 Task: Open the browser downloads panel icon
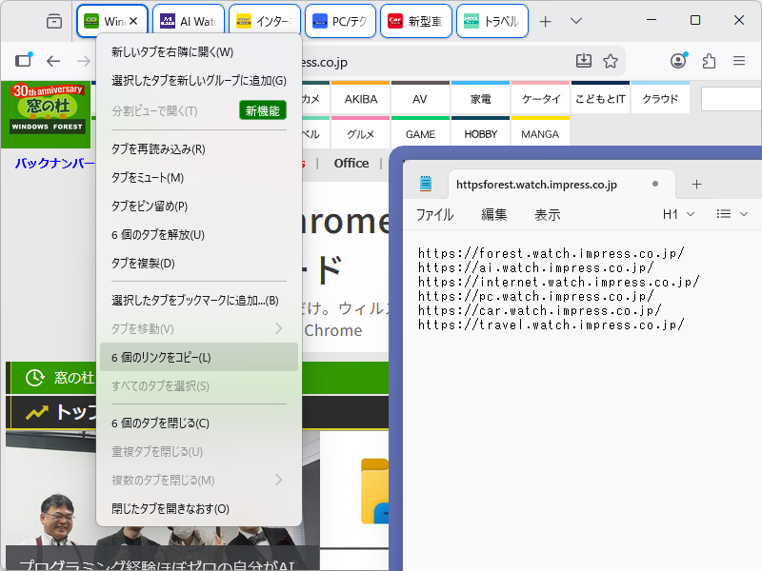584,60
